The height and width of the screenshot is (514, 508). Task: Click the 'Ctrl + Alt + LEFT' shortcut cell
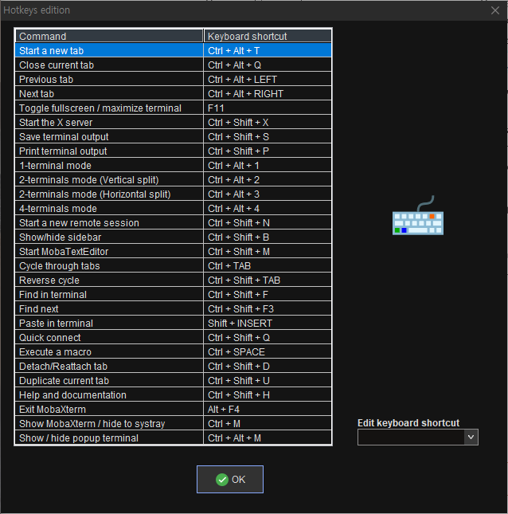tap(268, 80)
